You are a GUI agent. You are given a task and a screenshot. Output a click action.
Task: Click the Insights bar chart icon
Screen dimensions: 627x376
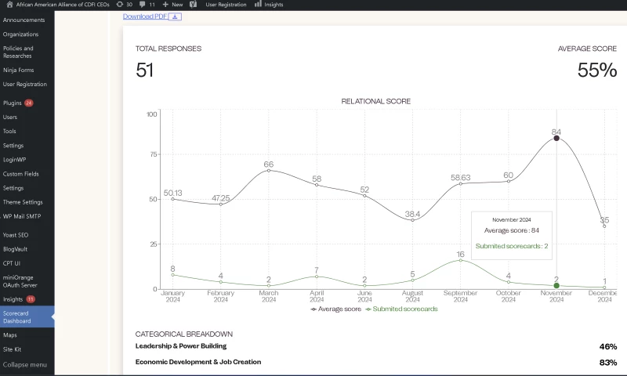(x=258, y=5)
